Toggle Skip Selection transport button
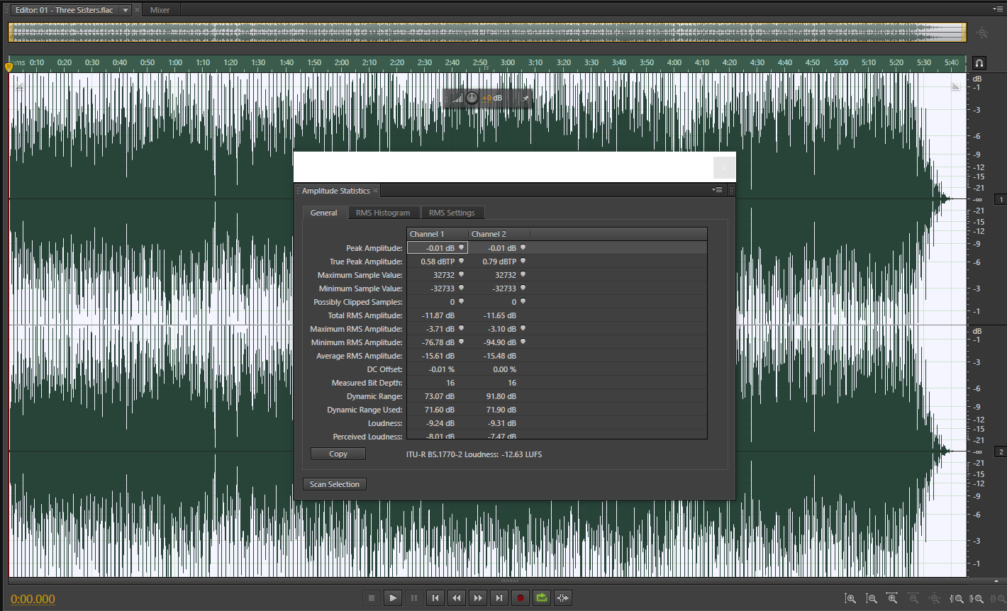 tap(563, 598)
